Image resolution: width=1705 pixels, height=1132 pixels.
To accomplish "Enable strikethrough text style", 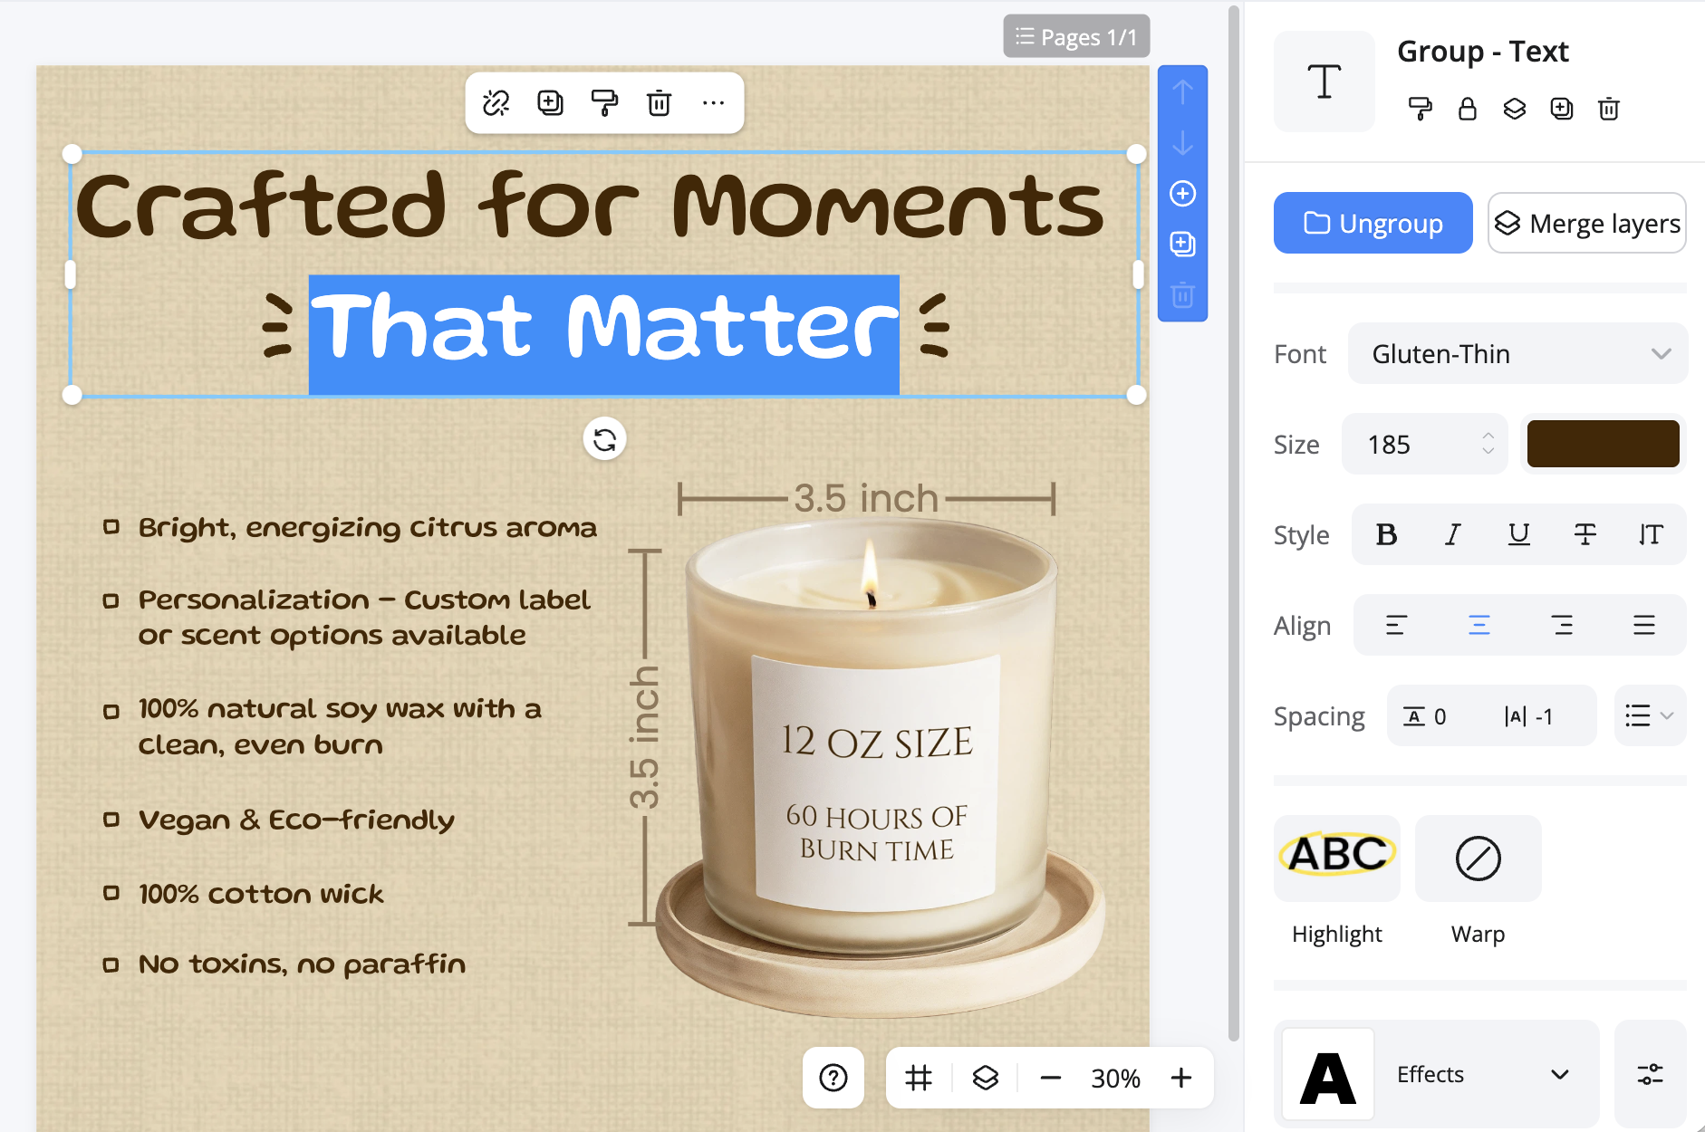I will (1585, 534).
